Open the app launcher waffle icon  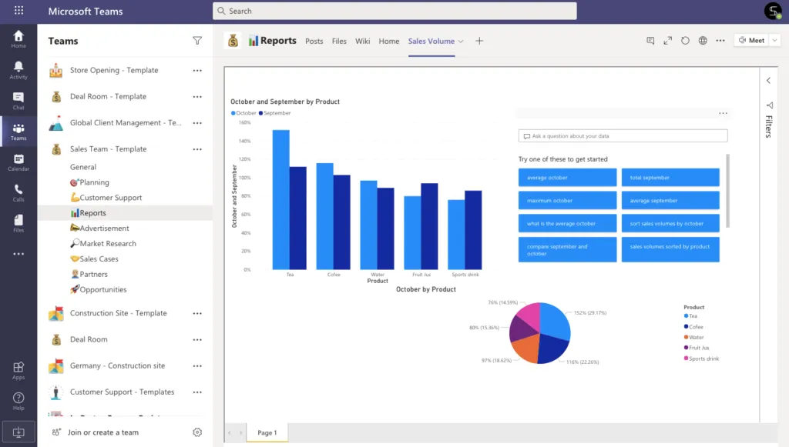18,11
